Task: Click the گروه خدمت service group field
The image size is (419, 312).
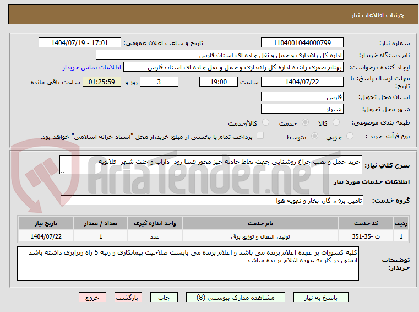Action: (211, 201)
